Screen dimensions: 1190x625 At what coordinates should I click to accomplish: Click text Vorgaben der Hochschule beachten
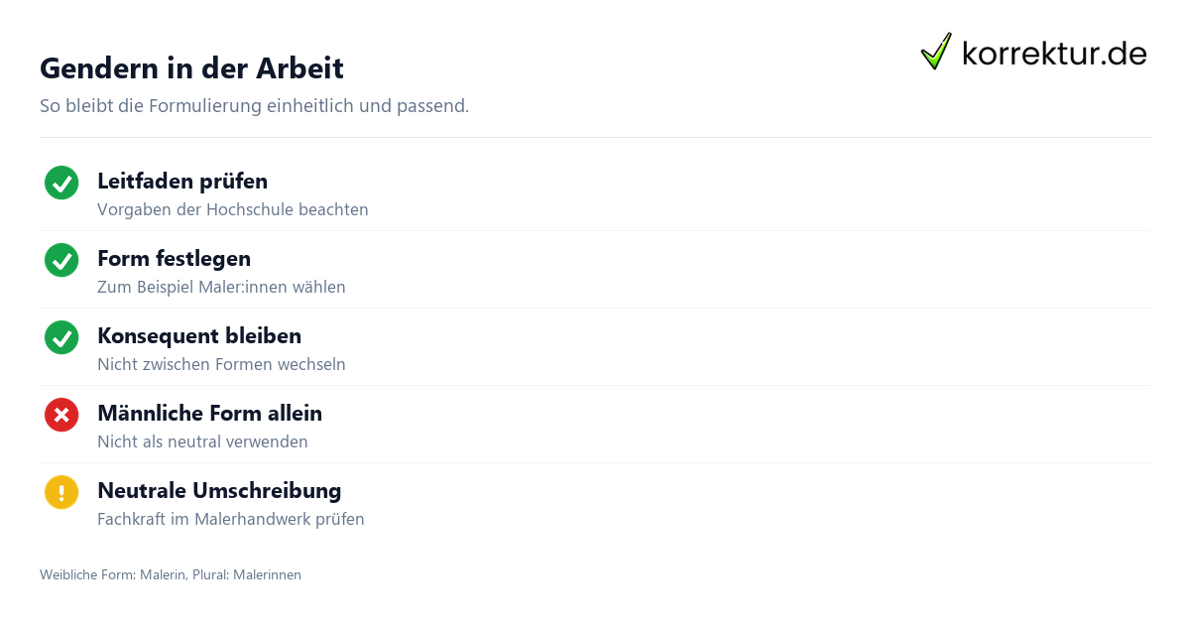tap(233, 210)
